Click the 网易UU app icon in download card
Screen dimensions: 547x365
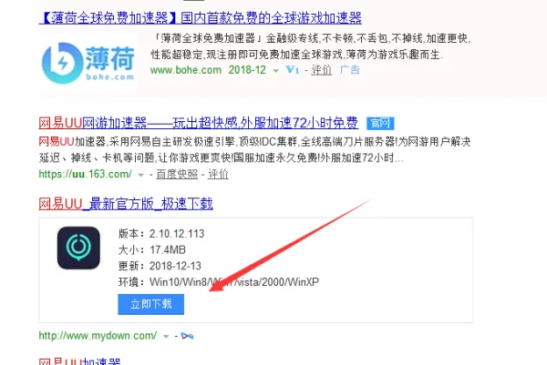tap(78, 248)
